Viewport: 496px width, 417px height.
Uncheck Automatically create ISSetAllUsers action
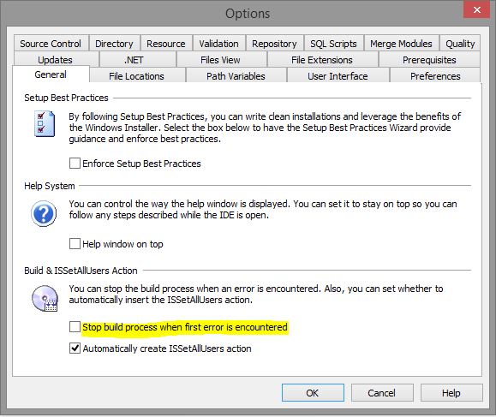[75, 348]
